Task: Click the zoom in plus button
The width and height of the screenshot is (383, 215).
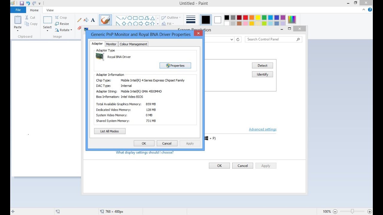Action: point(370,211)
